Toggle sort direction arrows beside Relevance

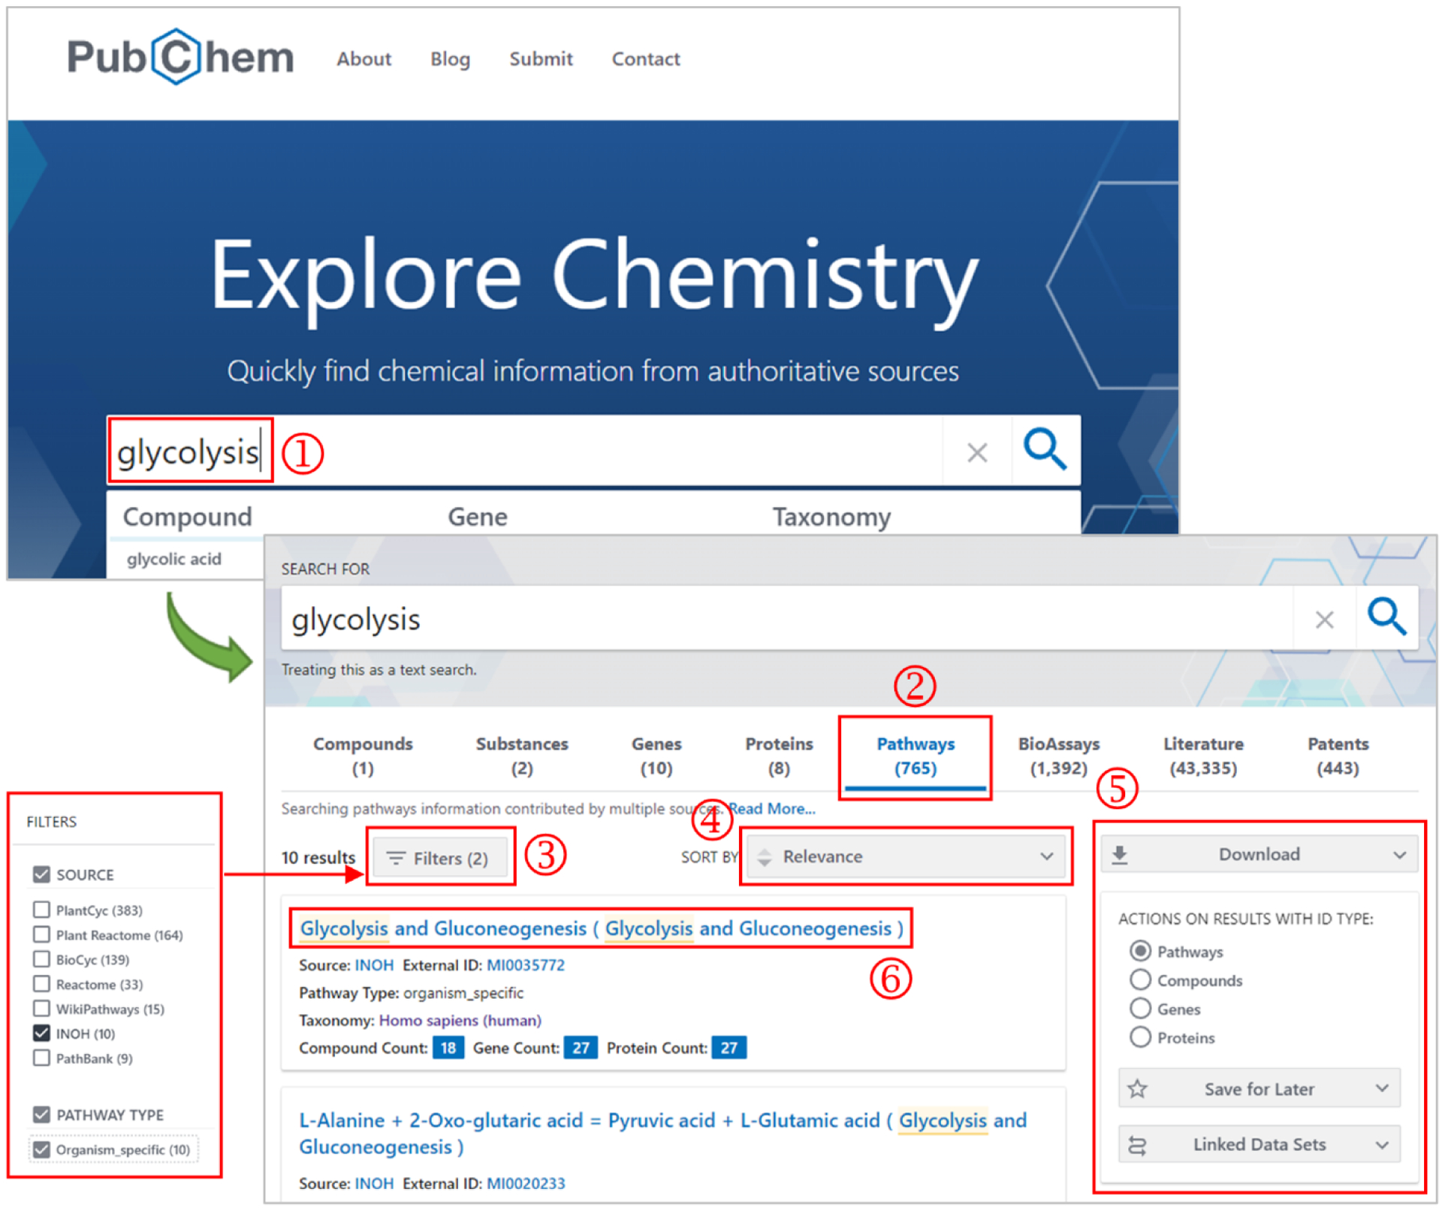point(765,857)
